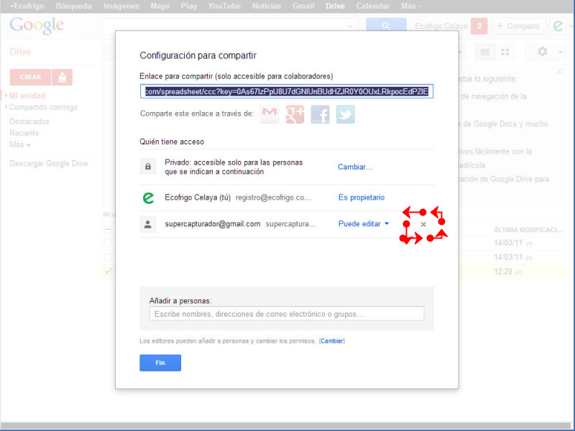The image size is (575, 431).
Task: Click ÚLTIMA MODIFICACI... column header
Action: tap(528, 230)
